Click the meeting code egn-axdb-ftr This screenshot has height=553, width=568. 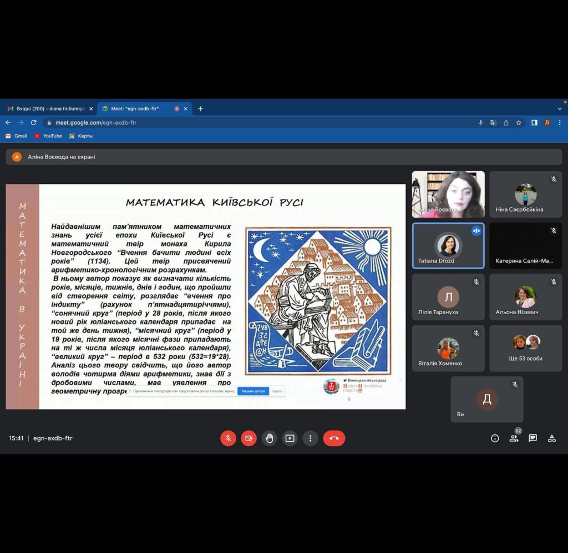[53, 438]
